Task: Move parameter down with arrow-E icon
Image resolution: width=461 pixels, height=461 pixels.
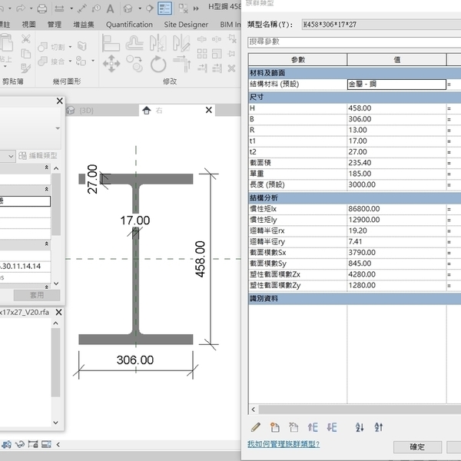Action: tap(332, 427)
